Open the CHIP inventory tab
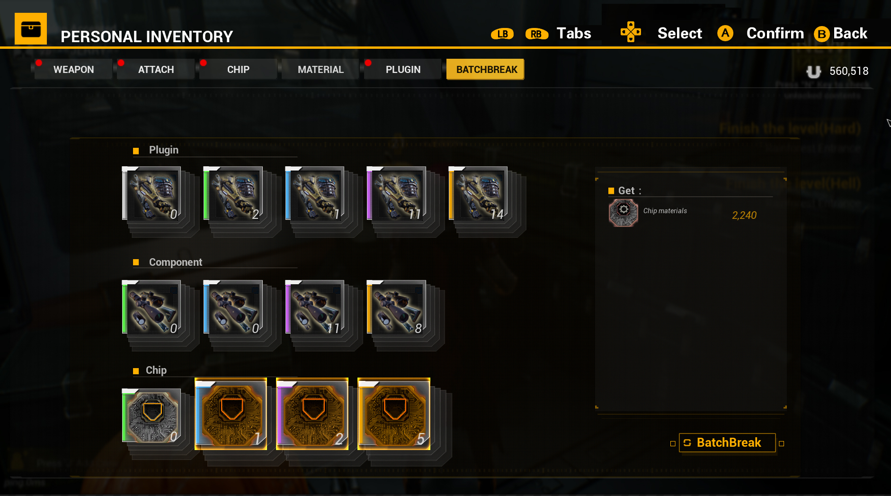891x496 pixels. point(238,70)
